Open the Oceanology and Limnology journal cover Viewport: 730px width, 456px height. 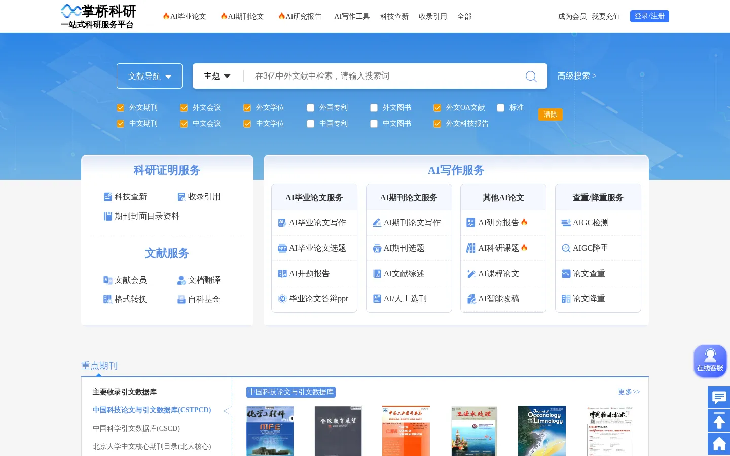542,431
